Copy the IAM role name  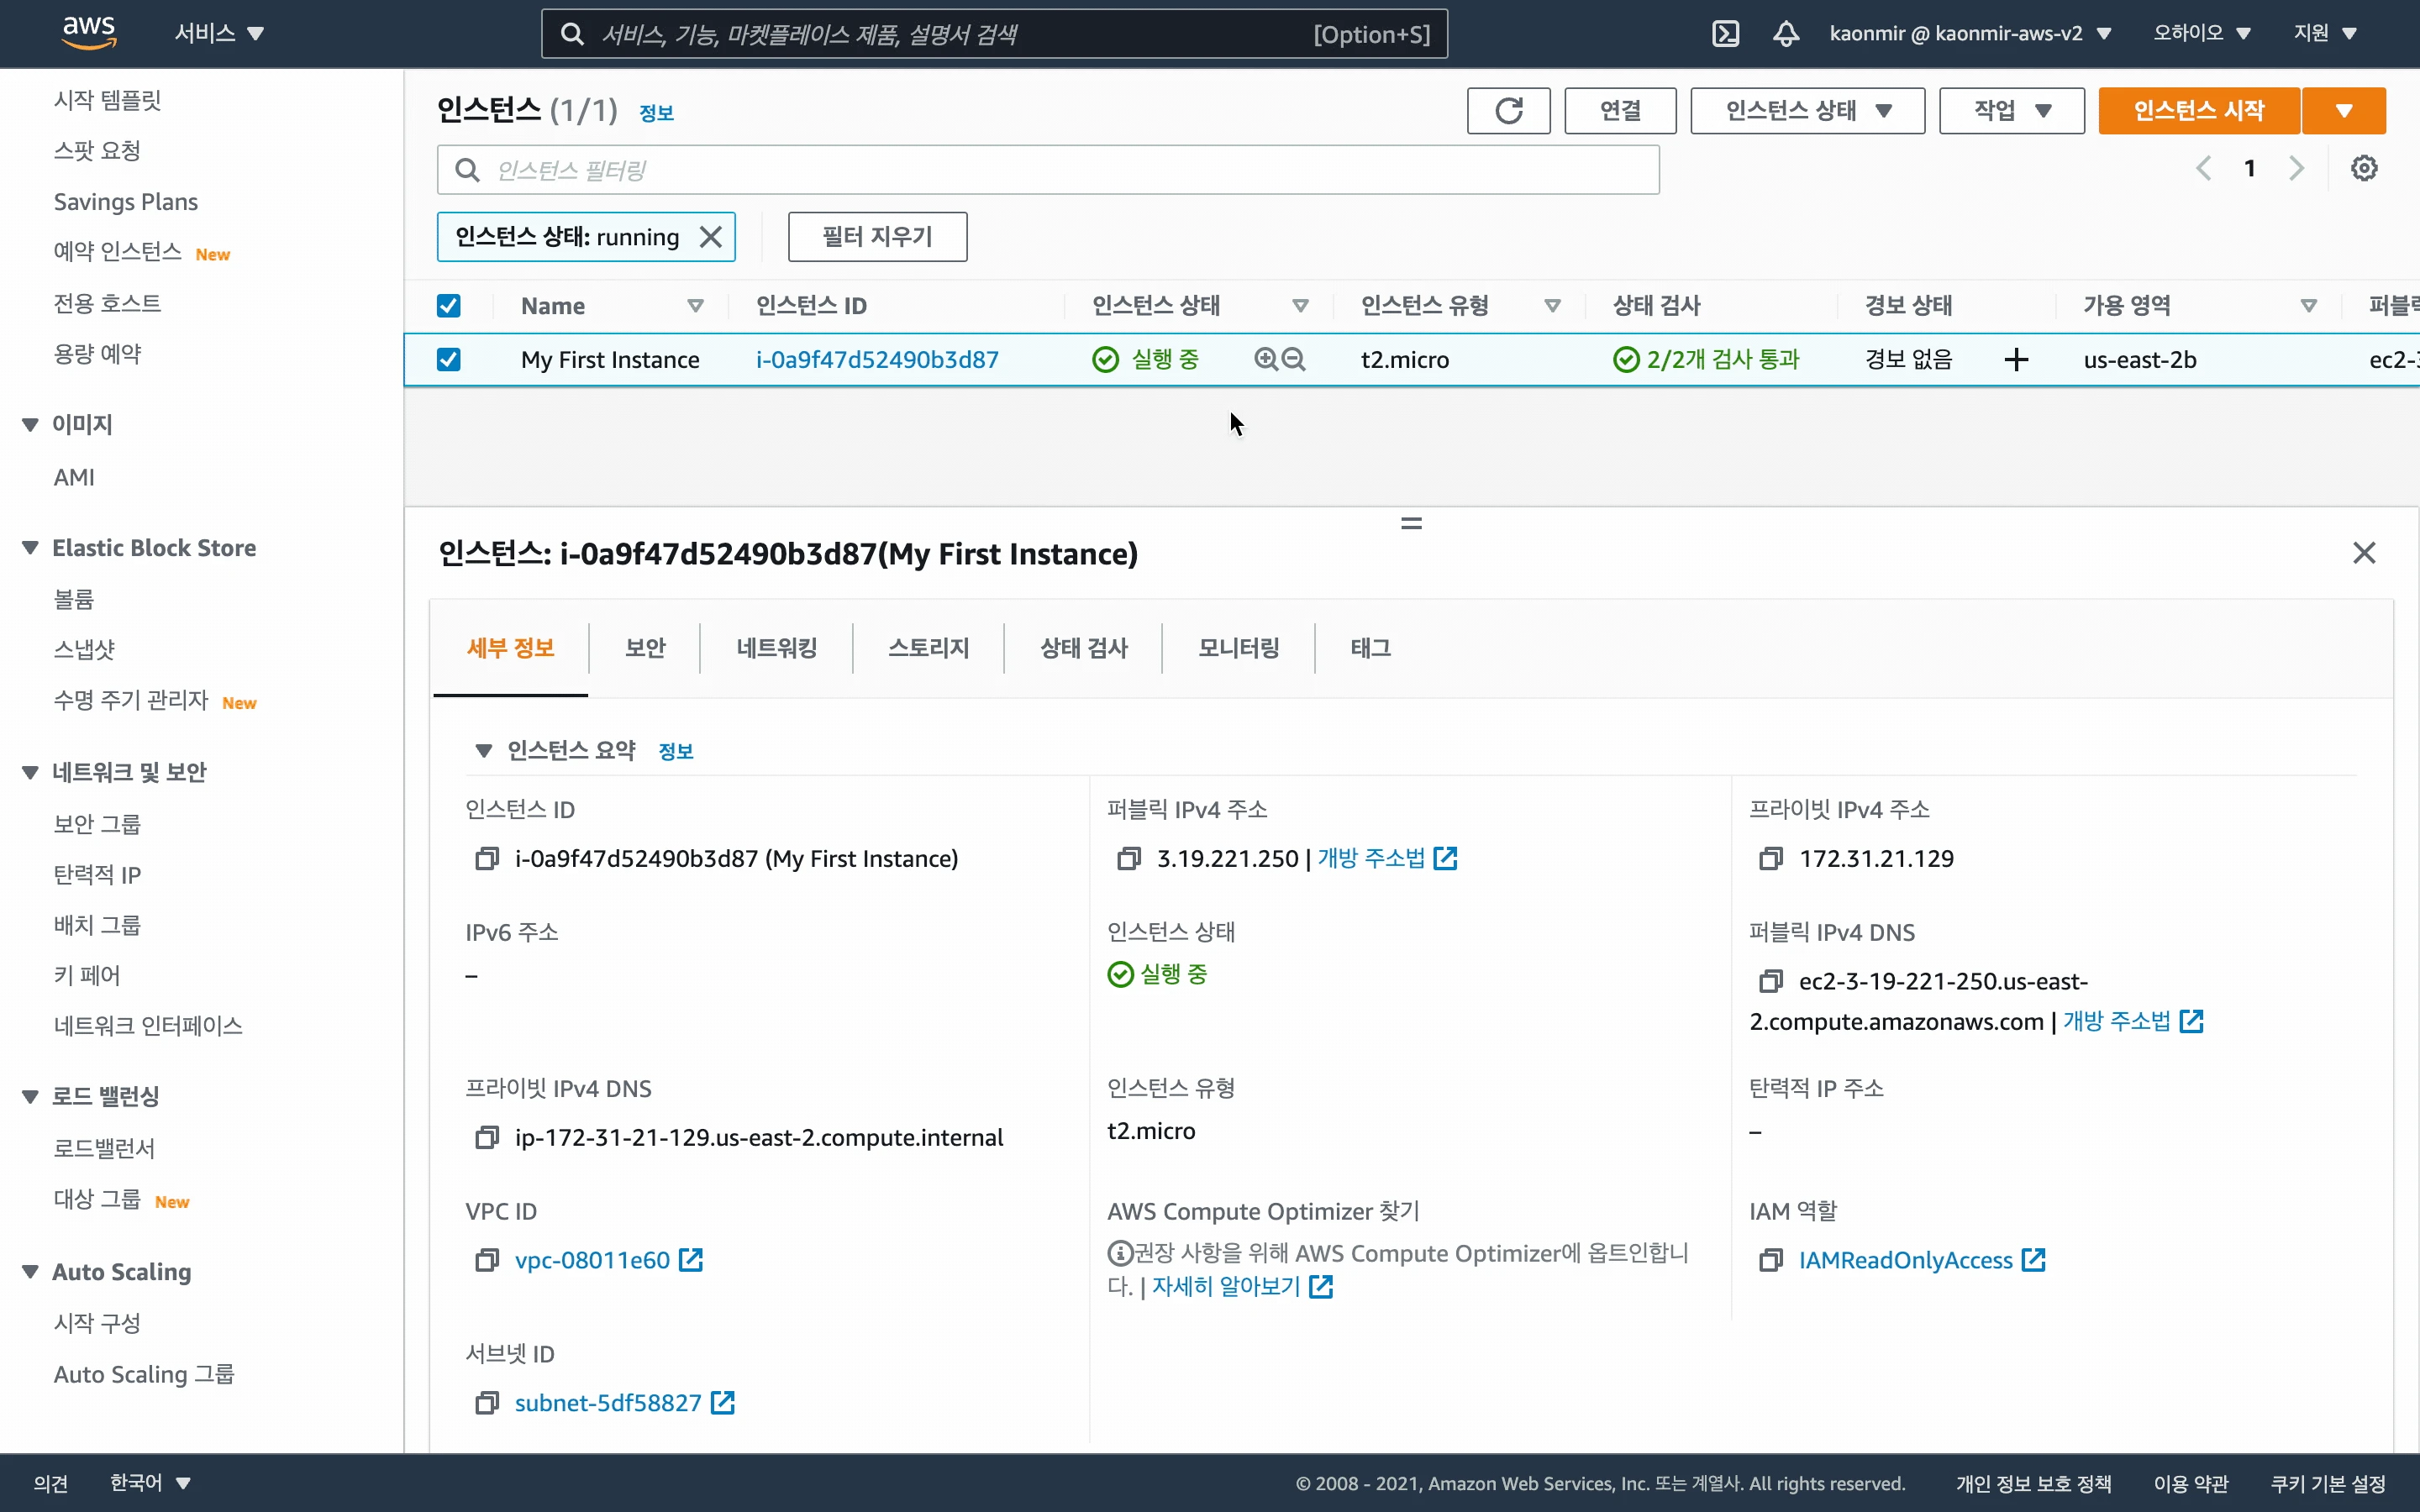click(x=1771, y=1260)
